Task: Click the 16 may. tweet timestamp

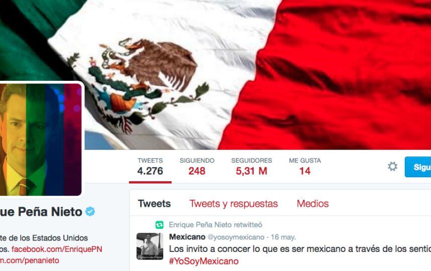Action: tap(283, 237)
